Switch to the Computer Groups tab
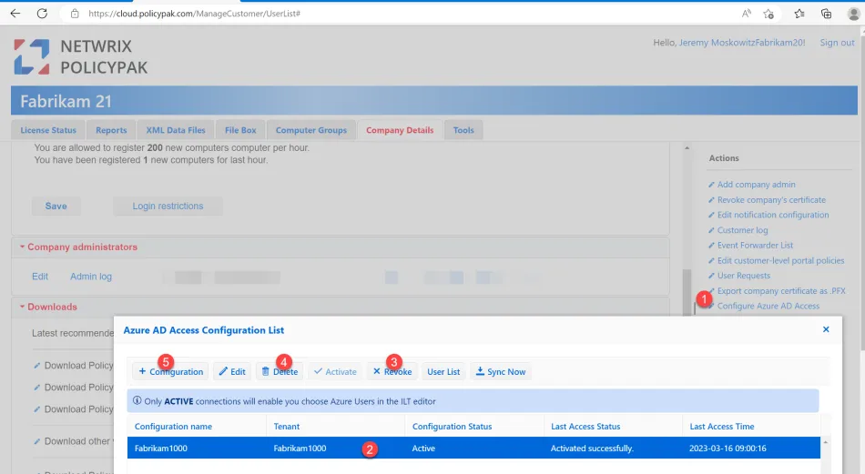Viewport: 865px width, 474px height. click(311, 130)
